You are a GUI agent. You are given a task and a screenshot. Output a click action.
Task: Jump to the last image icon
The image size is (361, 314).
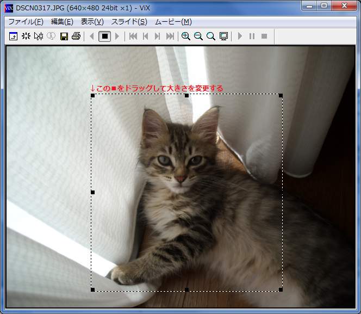[x=170, y=36]
